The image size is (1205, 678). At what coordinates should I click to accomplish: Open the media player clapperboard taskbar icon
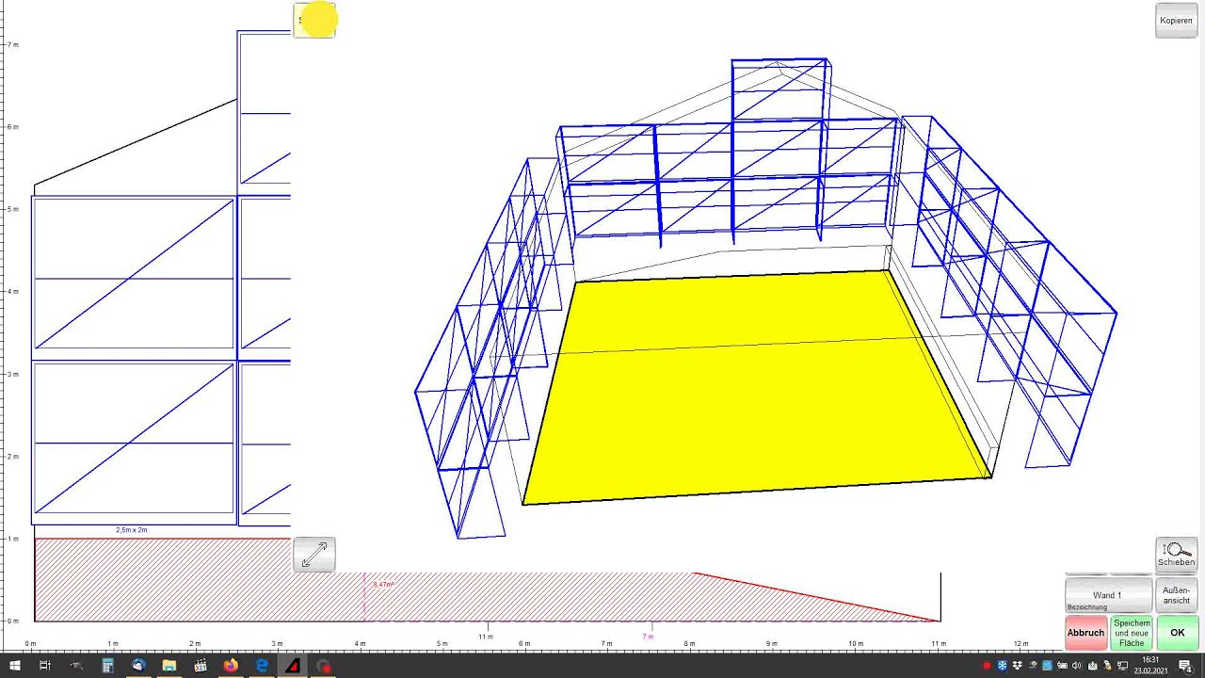pyautogui.click(x=201, y=666)
